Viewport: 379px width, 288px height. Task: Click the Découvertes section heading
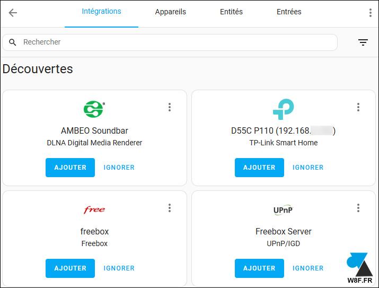[x=38, y=69]
